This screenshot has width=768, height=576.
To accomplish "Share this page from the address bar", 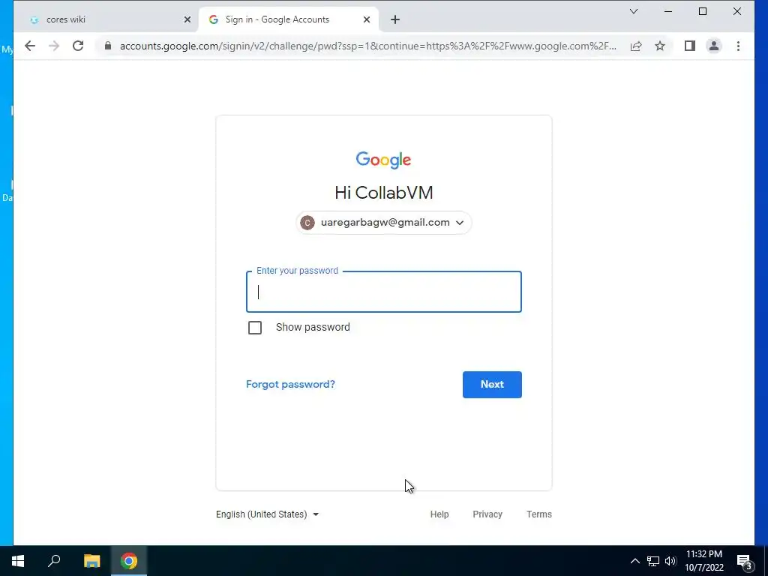I will coord(636,46).
